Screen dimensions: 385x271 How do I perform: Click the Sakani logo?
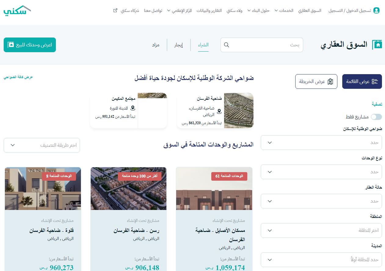[17, 10]
